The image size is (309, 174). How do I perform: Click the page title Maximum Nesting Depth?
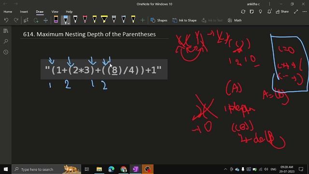(89, 34)
